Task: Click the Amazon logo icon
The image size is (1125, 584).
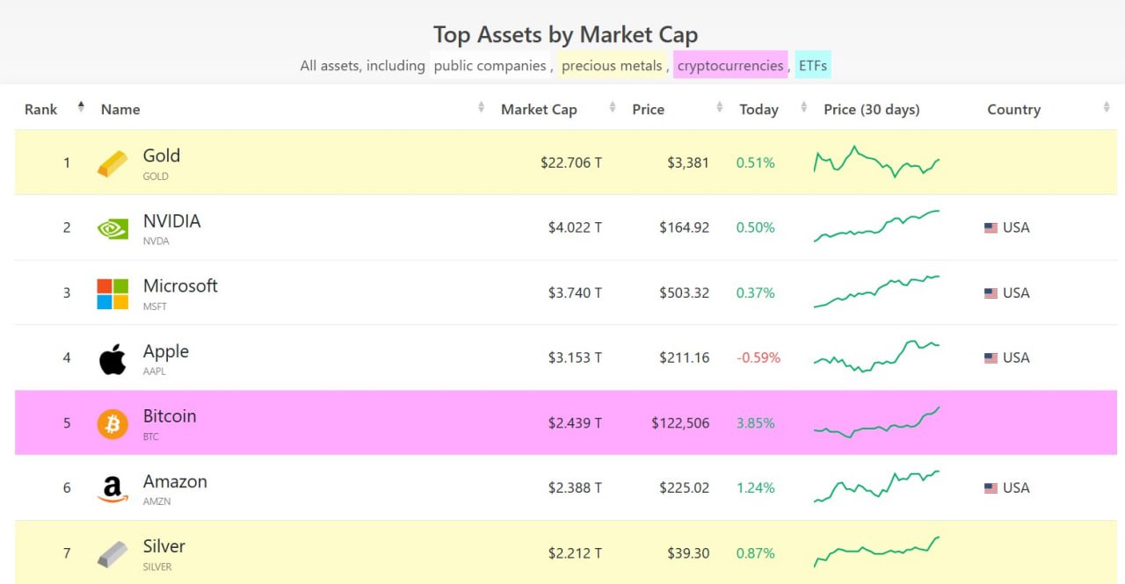Action: 112,489
